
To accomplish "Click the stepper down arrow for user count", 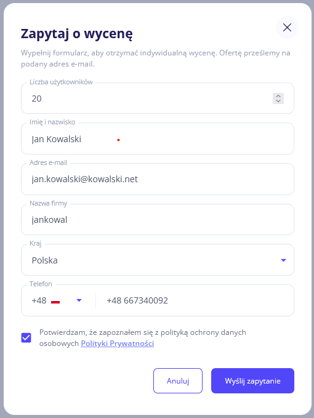I will 278,101.
